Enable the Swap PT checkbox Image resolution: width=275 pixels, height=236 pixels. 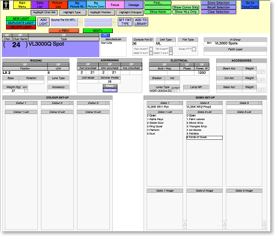tap(194, 49)
